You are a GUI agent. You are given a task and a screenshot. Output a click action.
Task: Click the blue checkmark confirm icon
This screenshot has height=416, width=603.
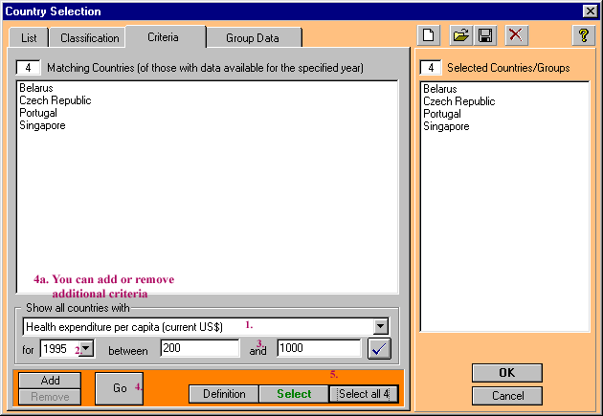click(x=380, y=348)
